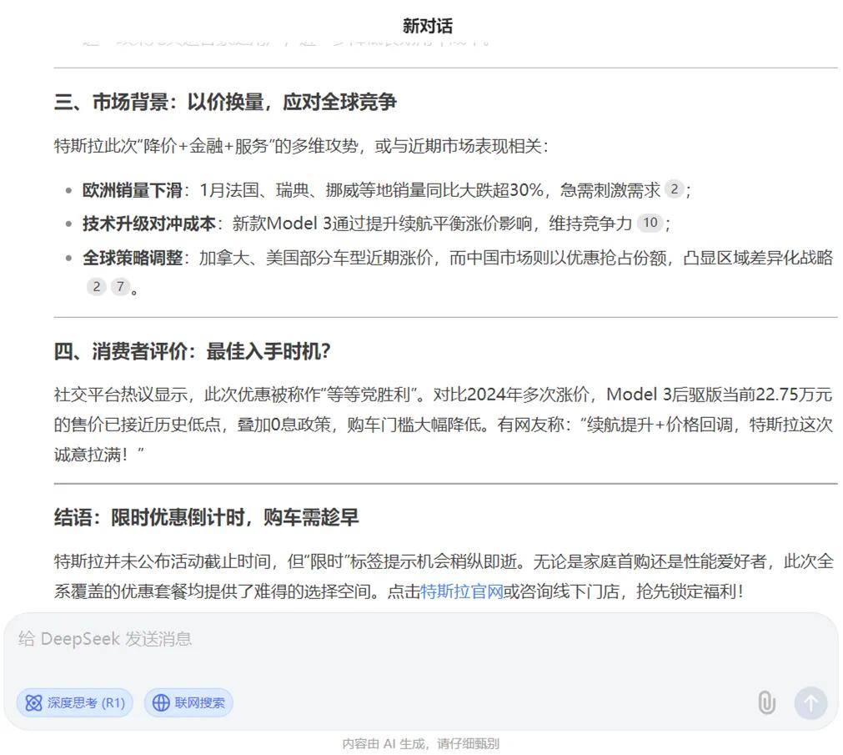Screen dimensions: 843x755
Task: Click the 内容由 AI 生成 disclaimer text
Action: click(420, 743)
